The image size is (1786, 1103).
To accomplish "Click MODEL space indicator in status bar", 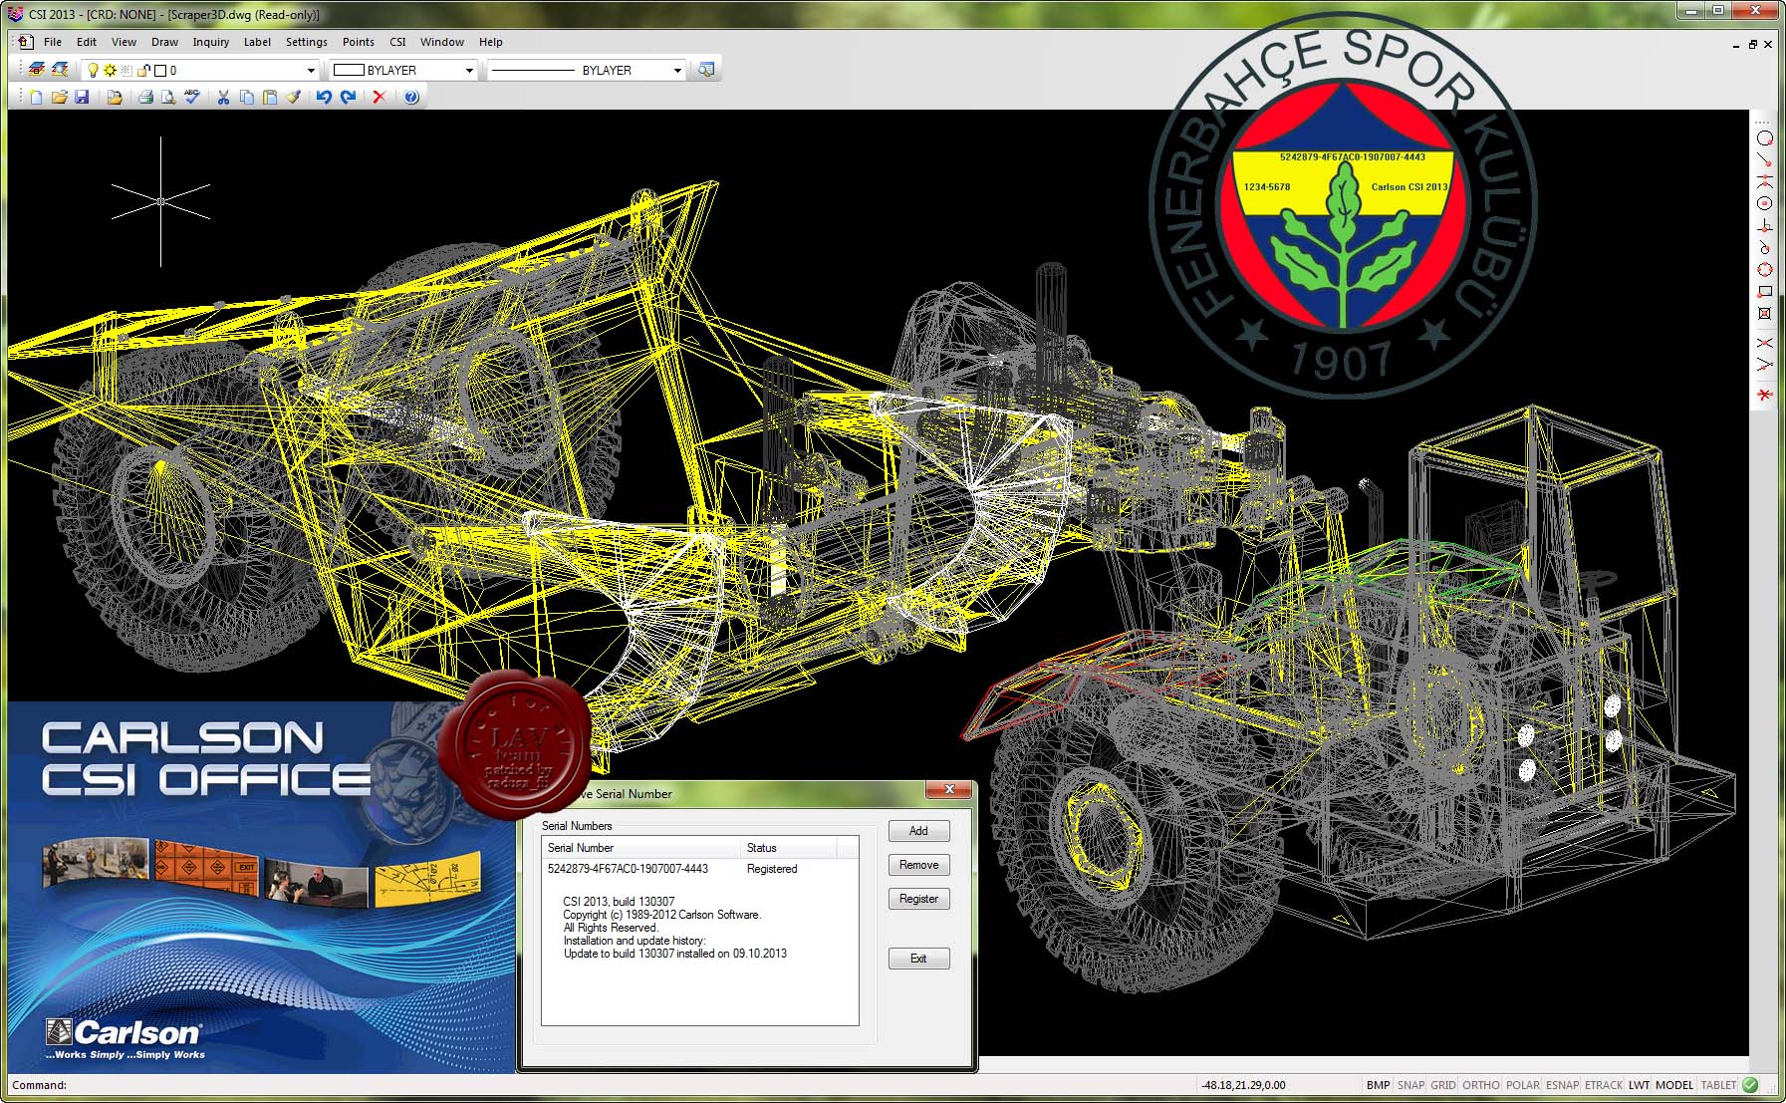I will coord(1674,1085).
